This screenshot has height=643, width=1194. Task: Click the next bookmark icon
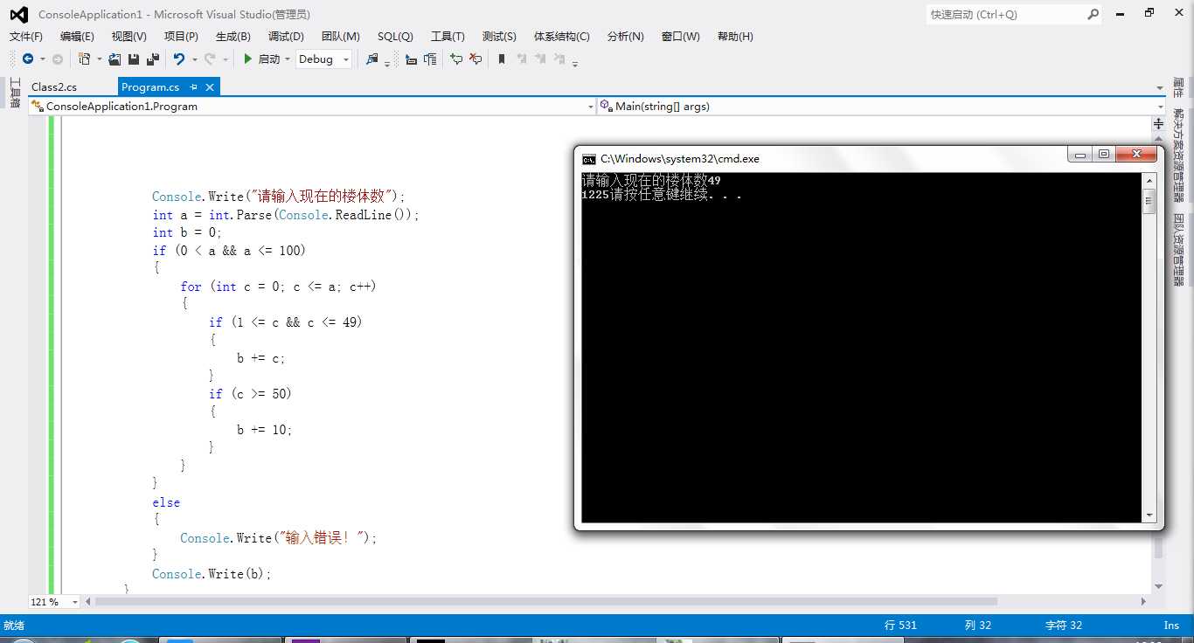[x=541, y=59]
